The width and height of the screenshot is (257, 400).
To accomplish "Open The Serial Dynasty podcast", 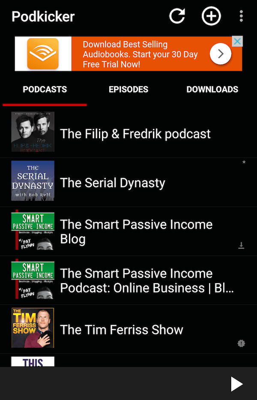I will click(128, 182).
